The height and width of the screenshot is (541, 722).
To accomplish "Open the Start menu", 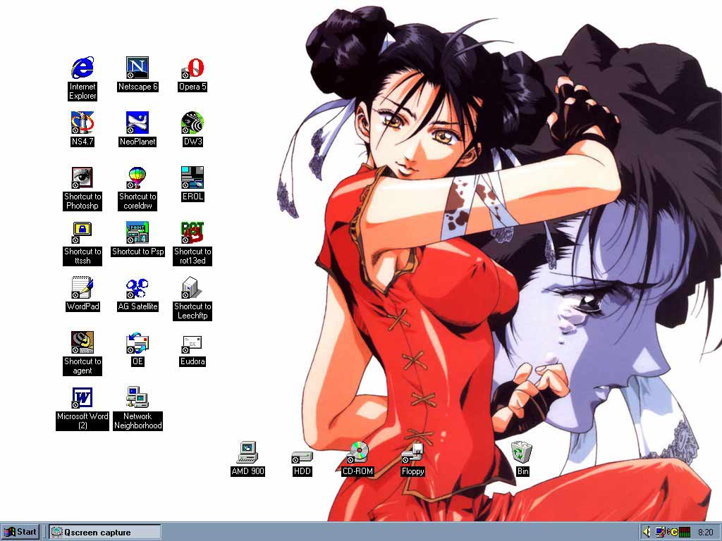I will pyautogui.click(x=20, y=532).
